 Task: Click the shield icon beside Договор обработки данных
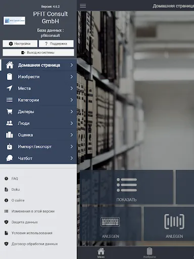tap(6, 244)
